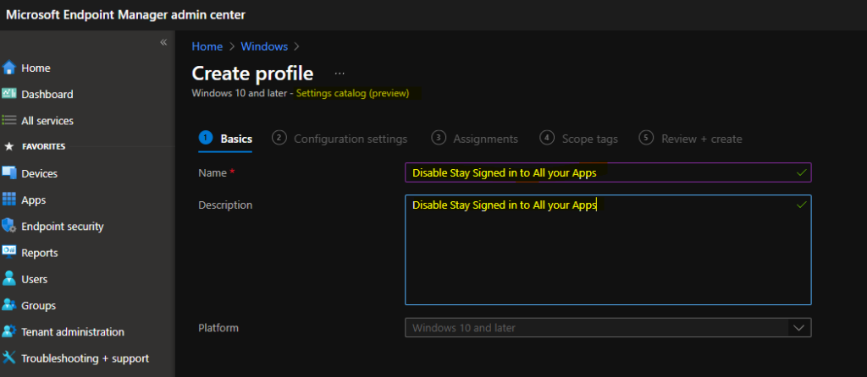Go to the Scope tags step
Screen dimensions: 867x377
click(579, 139)
